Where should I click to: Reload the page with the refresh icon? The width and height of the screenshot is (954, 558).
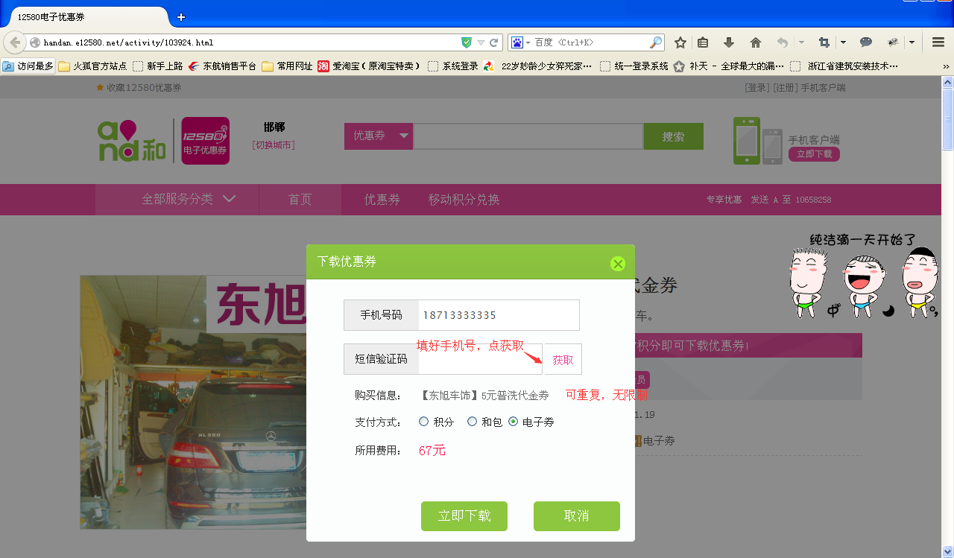pos(493,42)
